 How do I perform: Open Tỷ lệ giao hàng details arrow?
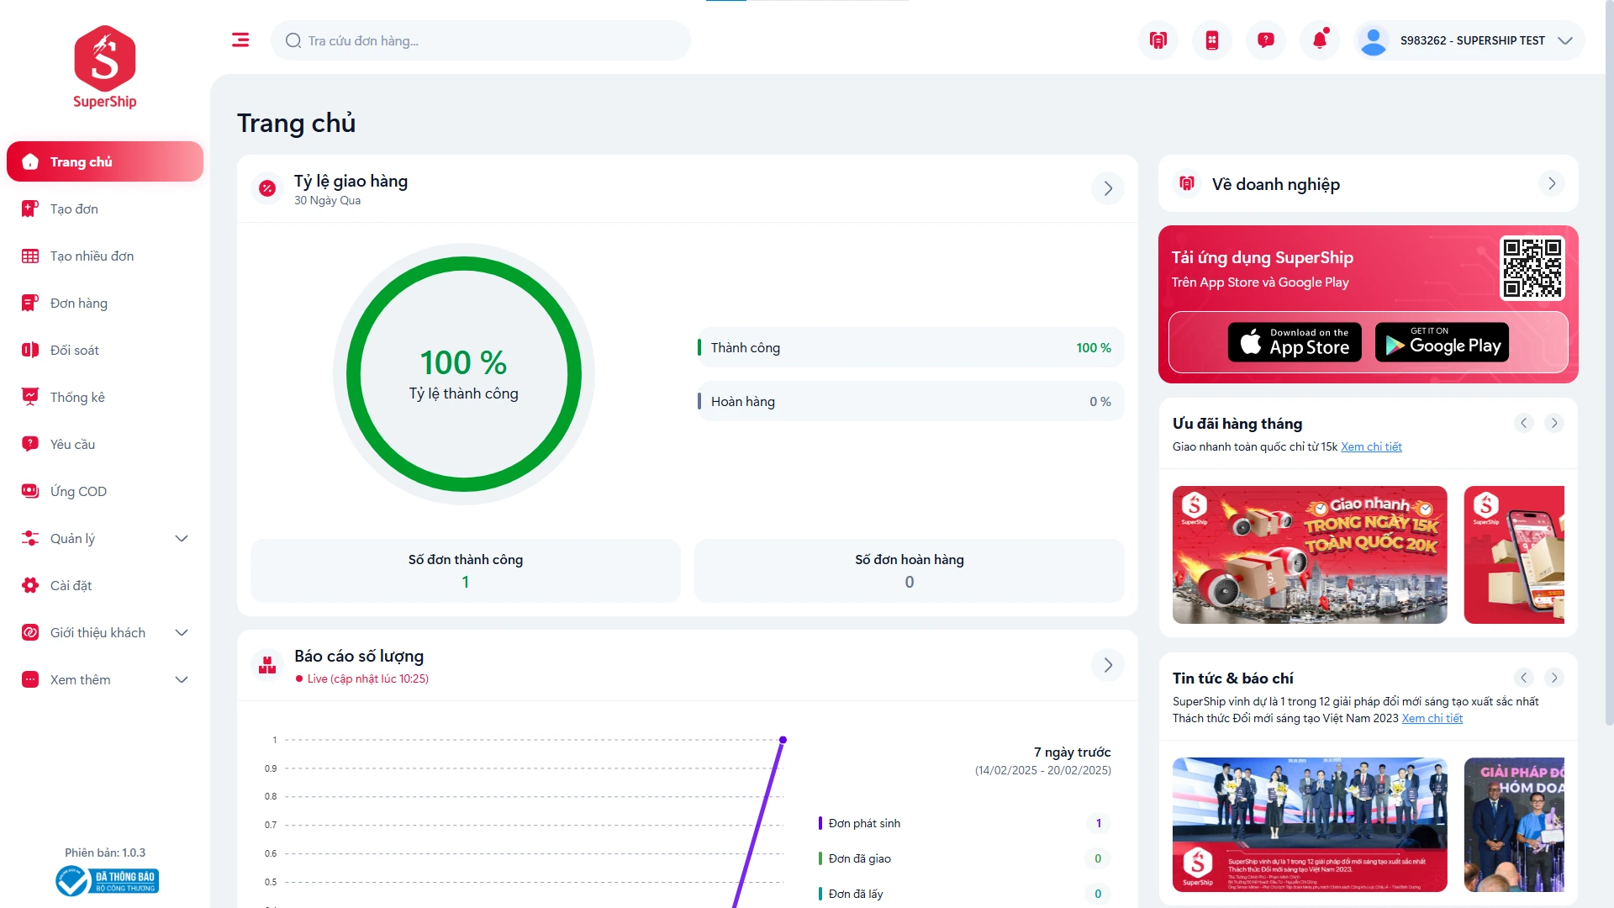tap(1107, 188)
